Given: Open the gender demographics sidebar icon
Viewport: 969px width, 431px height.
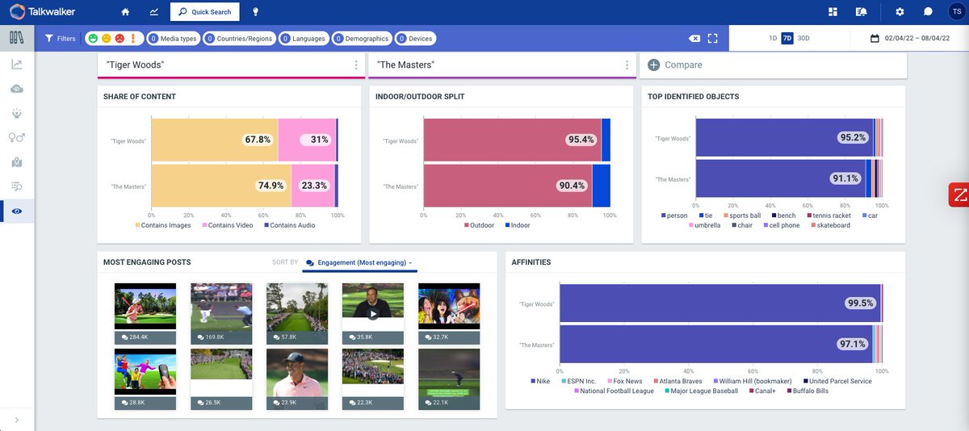Looking at the screenshot, I should (x=17, y=138).
